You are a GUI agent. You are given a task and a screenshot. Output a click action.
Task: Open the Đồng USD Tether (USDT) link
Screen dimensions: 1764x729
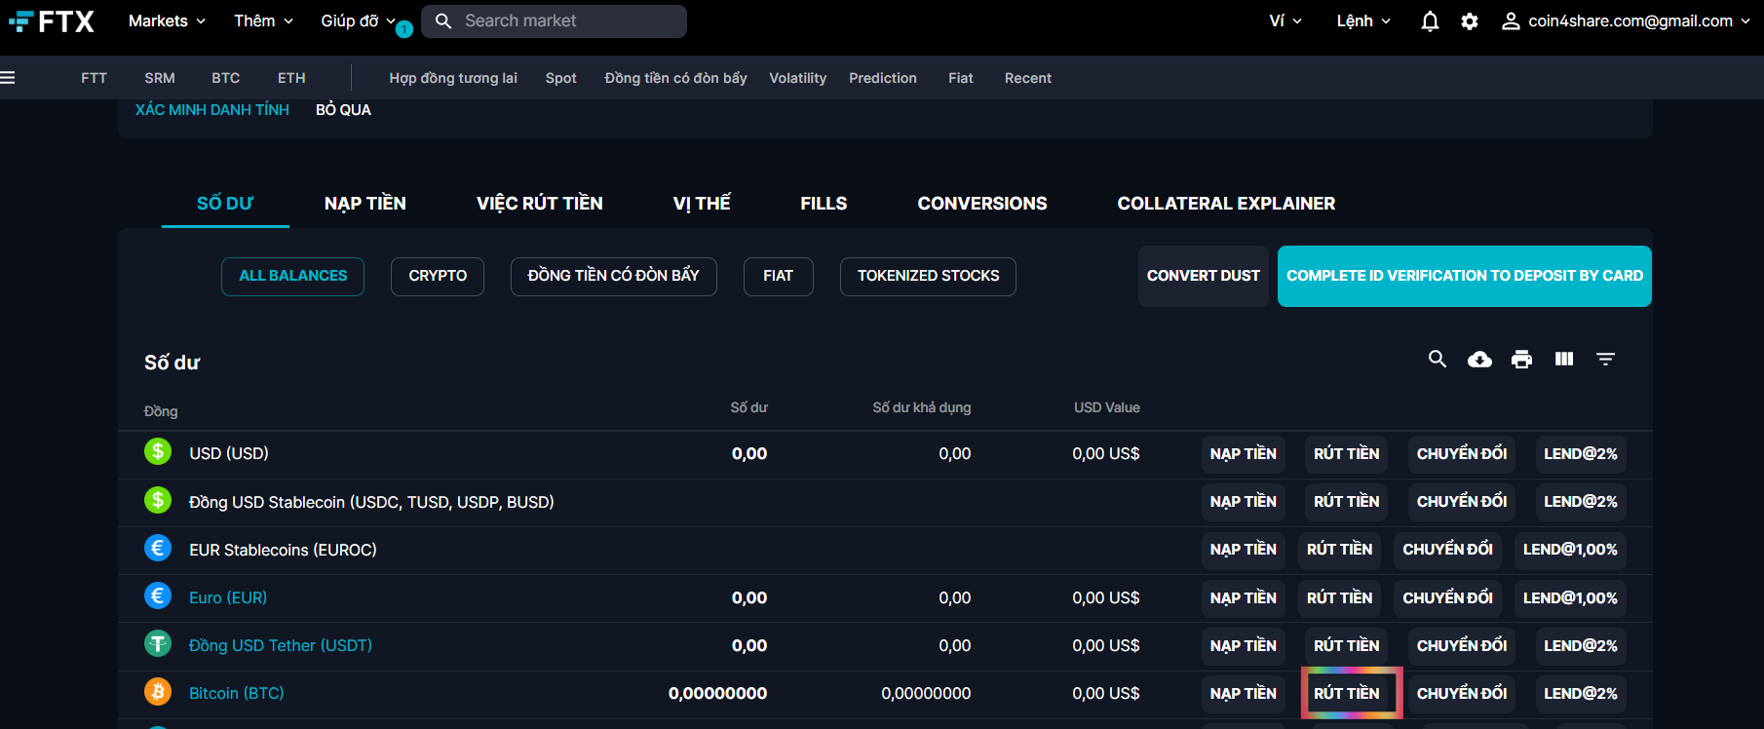coord(281,645)
